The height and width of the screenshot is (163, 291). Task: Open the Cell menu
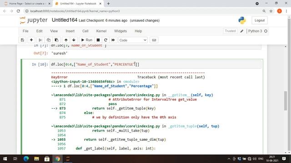pos(85,31)
